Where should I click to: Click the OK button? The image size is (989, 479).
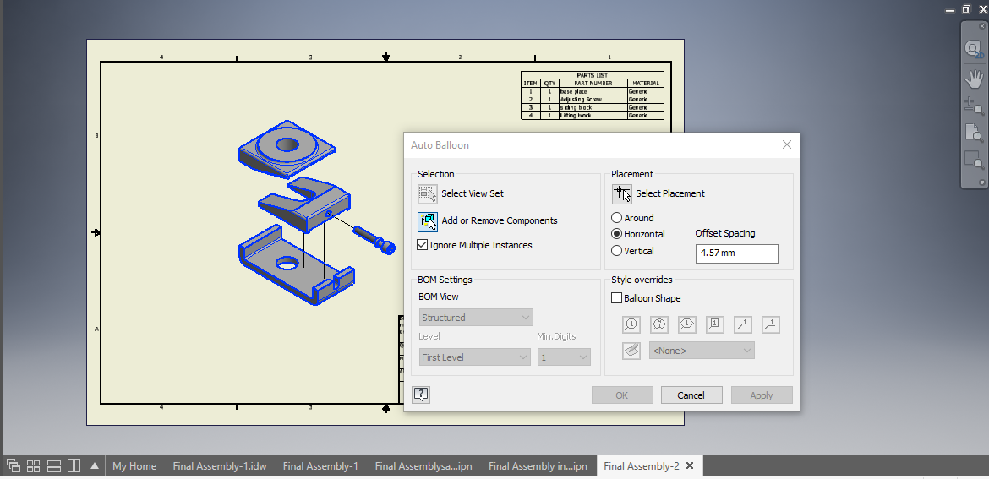point(622,395)
